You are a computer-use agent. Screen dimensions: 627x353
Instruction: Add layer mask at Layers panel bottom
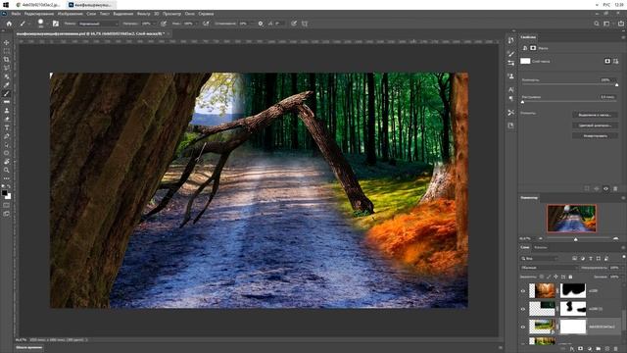(581, 349)
